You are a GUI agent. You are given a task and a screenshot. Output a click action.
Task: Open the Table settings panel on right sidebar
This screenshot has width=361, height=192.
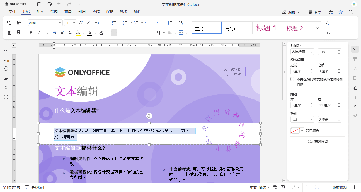coord(355,59)
